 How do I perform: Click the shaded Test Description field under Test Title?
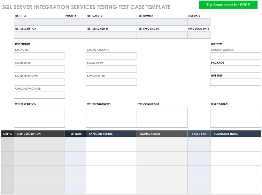[x=50, y=35]
